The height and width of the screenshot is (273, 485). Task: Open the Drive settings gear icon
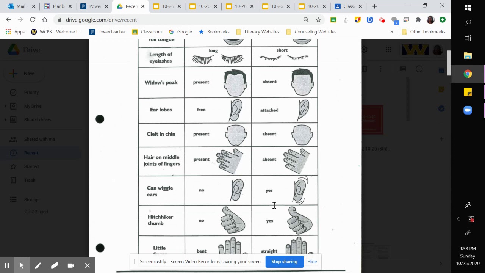365,50
